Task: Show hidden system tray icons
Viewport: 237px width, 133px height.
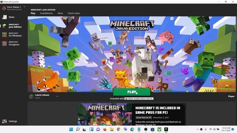Action: [x=197, y=129]
